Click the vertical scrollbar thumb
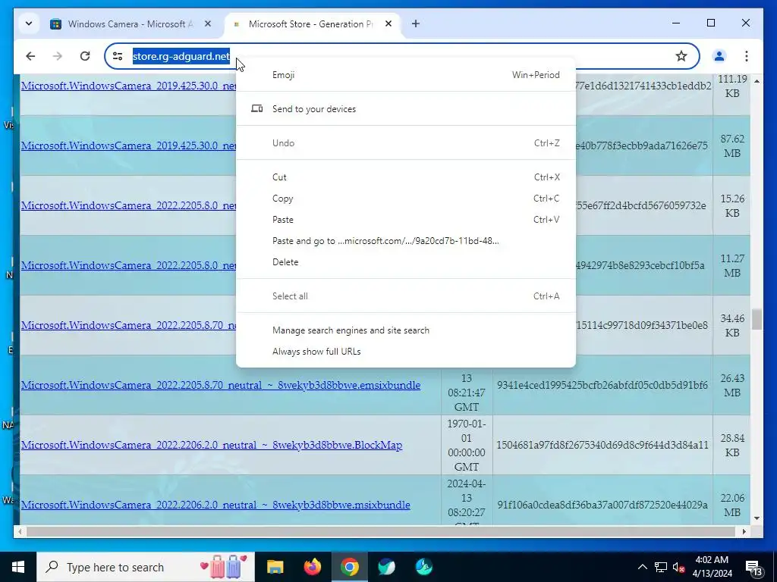The width and height of the screenshot is (777, 582). [757, 319]
